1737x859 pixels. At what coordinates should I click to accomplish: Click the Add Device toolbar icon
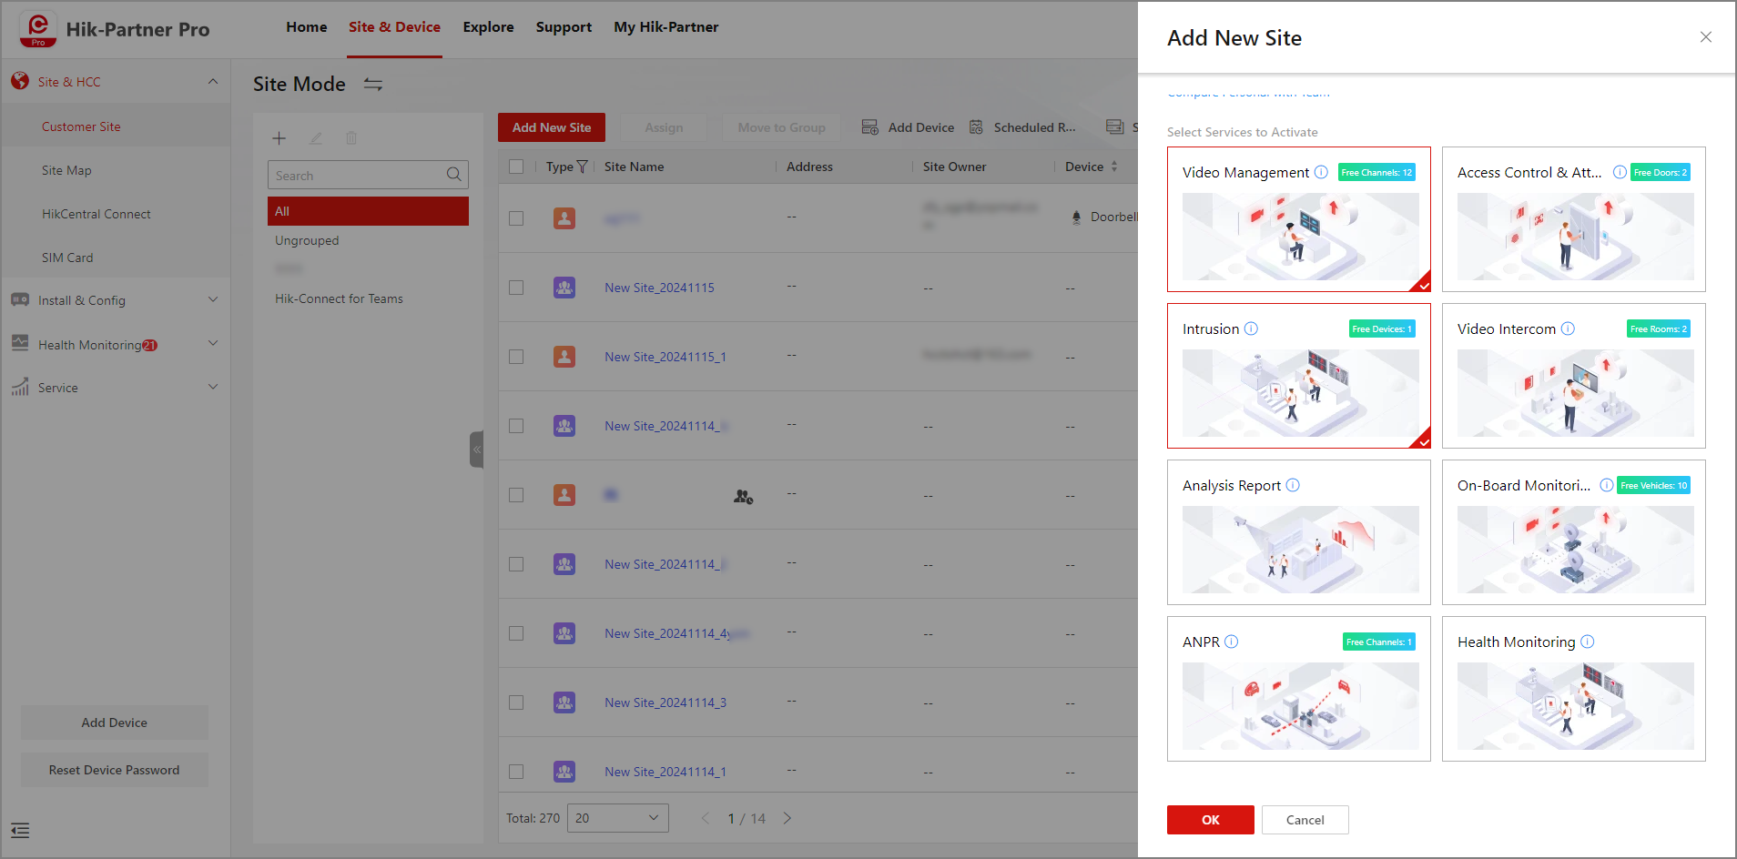pyautogui.click(x=870, y=127)
